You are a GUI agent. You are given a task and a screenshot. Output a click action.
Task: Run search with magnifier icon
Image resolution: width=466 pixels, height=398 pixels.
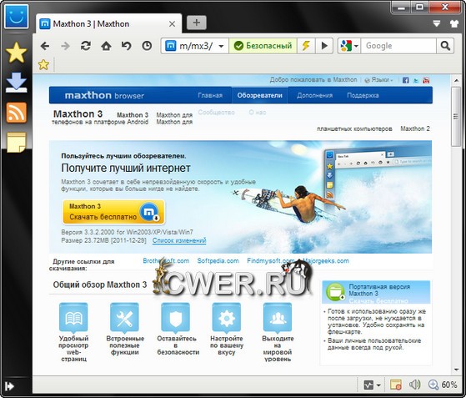(x=445, y=46)
